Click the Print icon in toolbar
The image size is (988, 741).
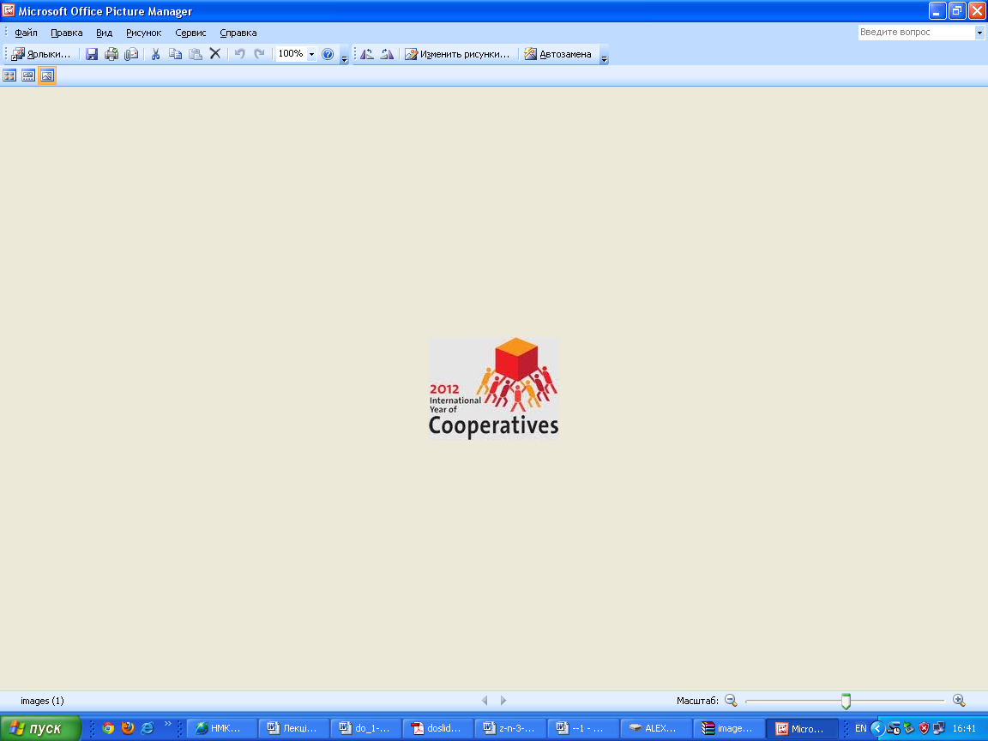(x=111, y=54)
